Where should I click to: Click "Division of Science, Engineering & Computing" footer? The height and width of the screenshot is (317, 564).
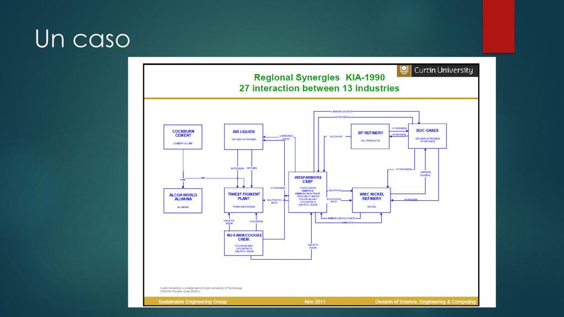tap(425, 302)
